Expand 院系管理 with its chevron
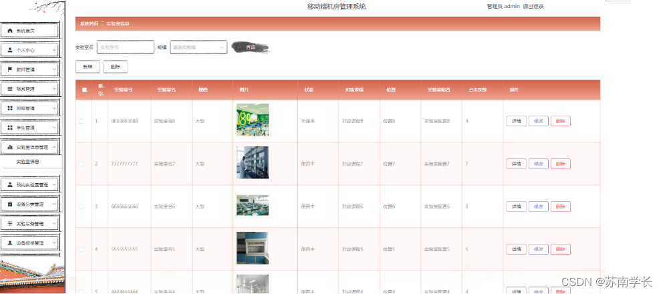Screen dimensions: 663x294 pos(54,89)
